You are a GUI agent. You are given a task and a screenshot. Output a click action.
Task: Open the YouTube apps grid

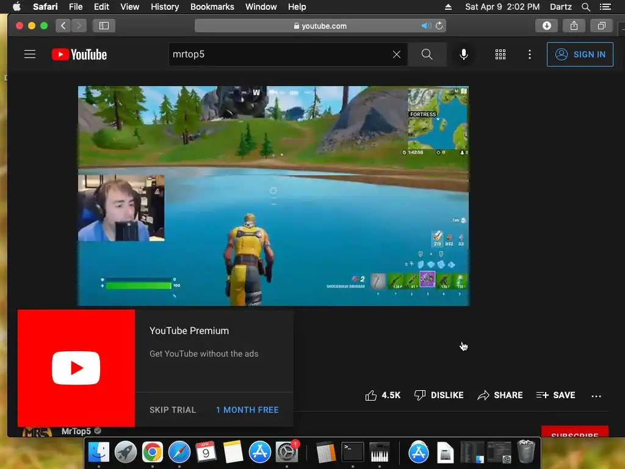500,54
